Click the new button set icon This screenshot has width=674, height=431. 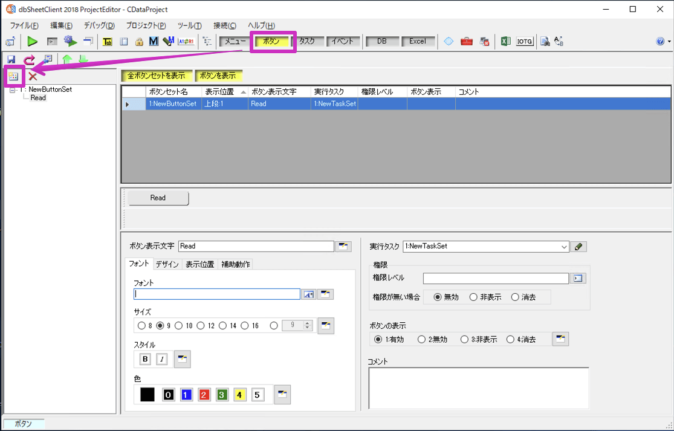[x=13, y=76]
